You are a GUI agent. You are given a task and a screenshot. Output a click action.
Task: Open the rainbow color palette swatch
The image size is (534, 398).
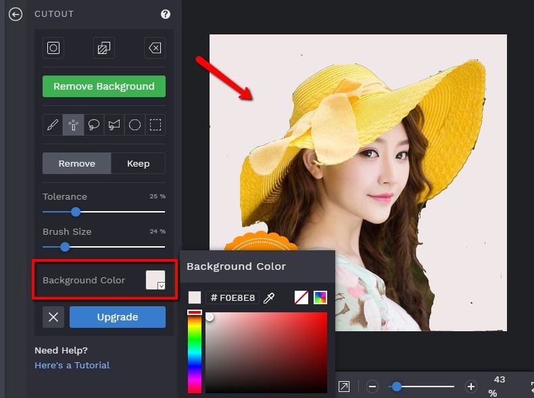coord(320,297)
